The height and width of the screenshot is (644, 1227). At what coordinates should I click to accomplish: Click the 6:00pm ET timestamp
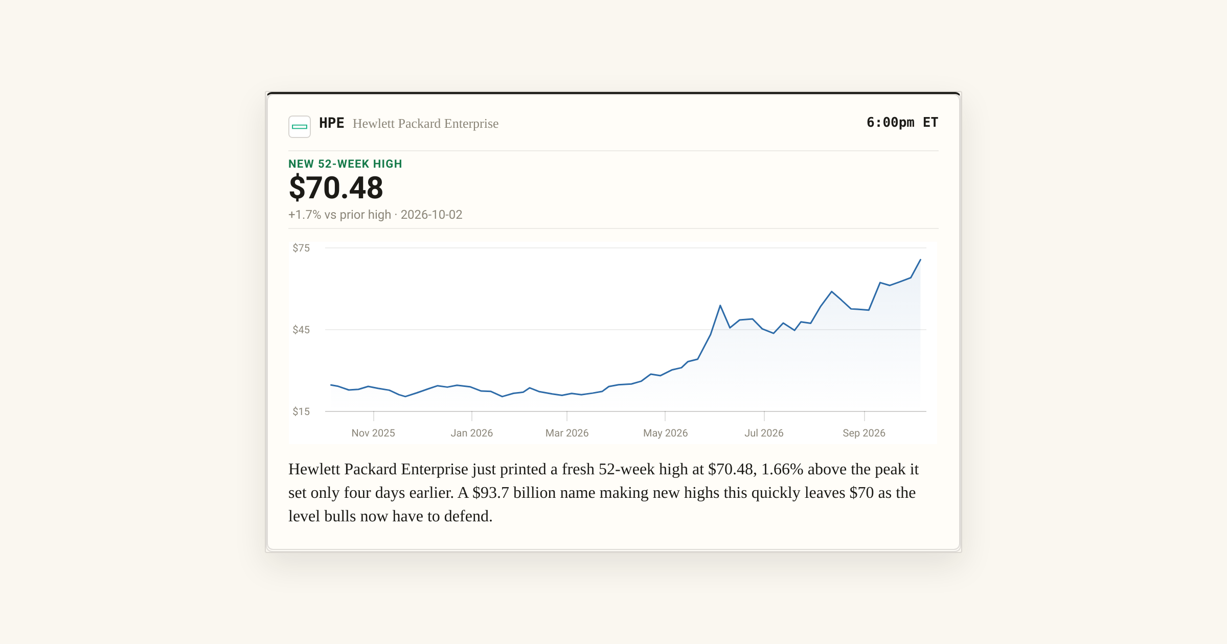point(902,123)
